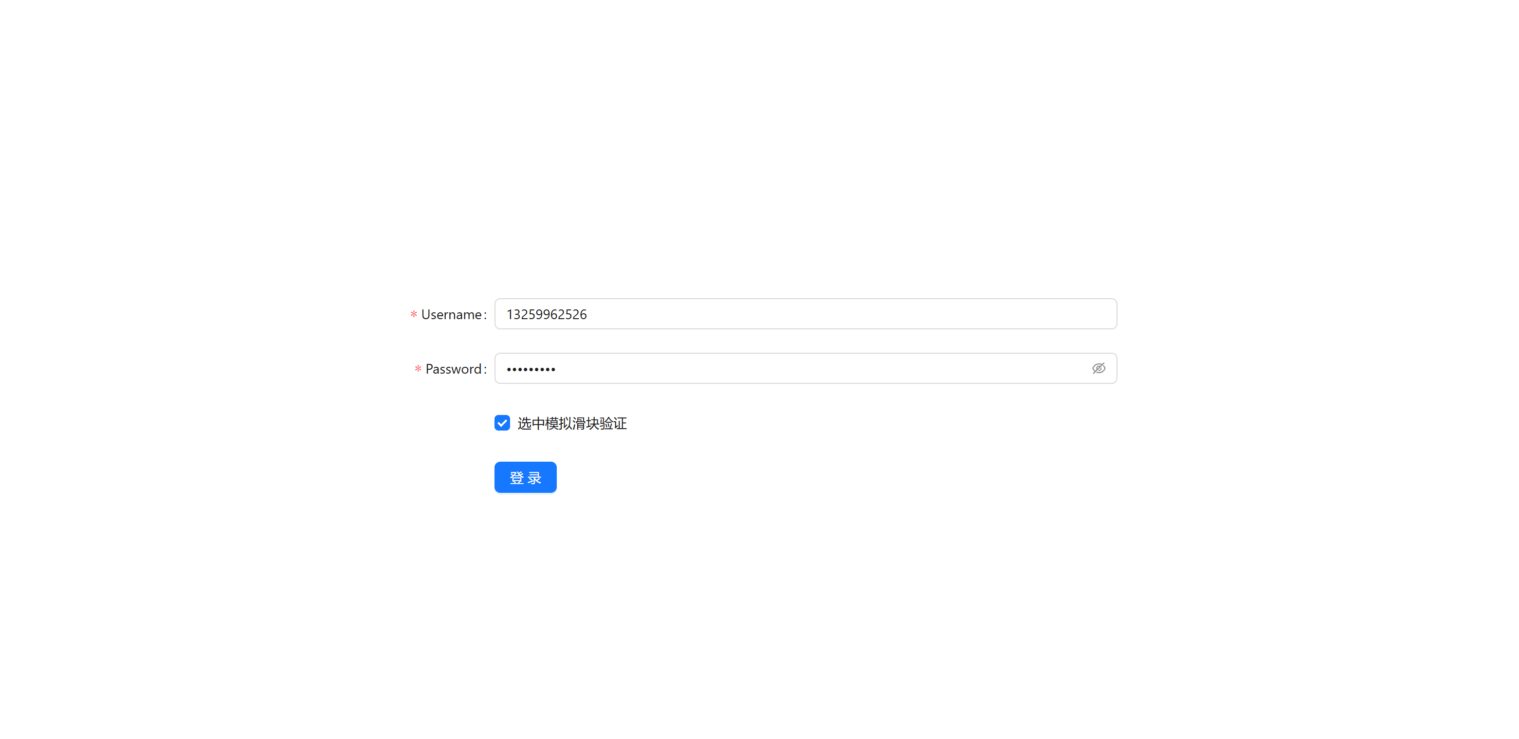Click the username value 13259962526
Viewport: 1519px width, 739px height.
tap(546, 315)
